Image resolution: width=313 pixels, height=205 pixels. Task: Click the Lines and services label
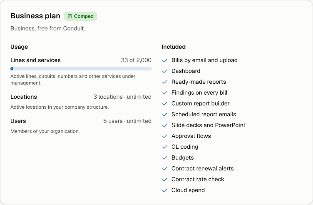tap(35, 60)
